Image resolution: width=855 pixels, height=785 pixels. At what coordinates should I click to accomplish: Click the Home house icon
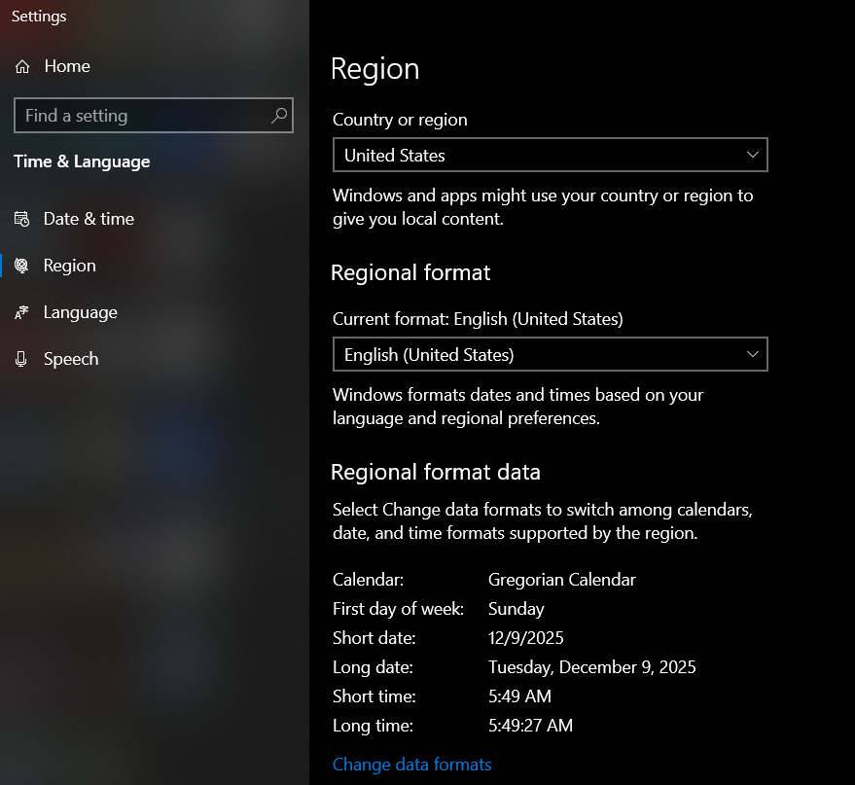(x=22, y=67)
